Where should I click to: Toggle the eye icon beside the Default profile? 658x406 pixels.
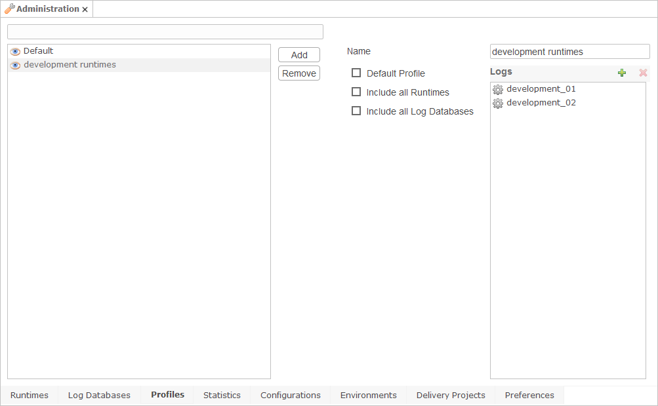pos(14,50)
